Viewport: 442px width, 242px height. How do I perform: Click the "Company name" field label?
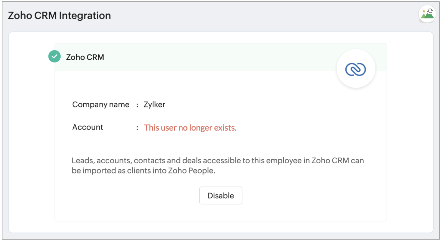coord(101,105)
